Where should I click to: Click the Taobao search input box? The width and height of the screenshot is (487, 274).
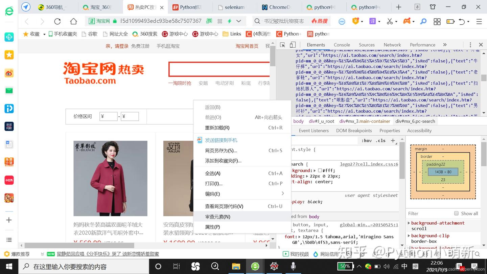(x=219, y=69)
